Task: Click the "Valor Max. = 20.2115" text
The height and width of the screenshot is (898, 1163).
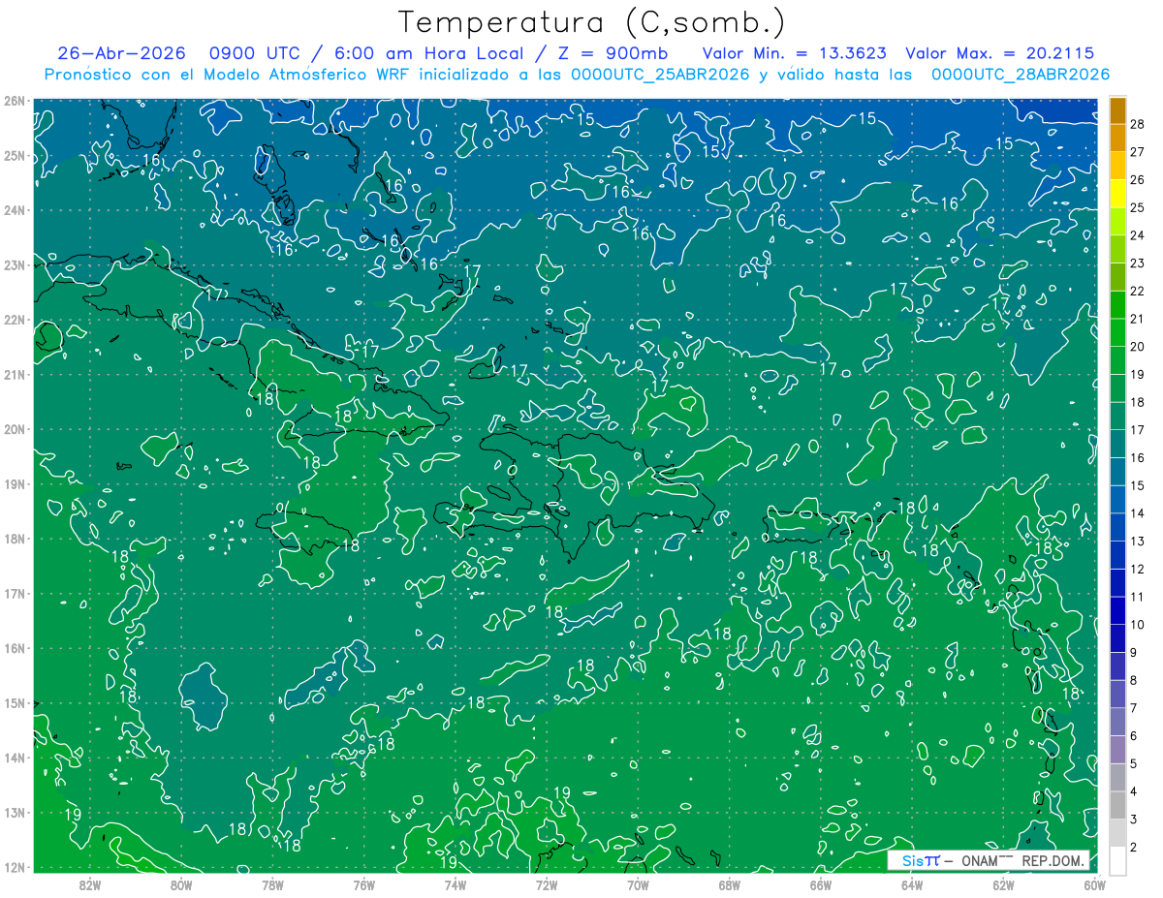Action: coord(1000,53)
